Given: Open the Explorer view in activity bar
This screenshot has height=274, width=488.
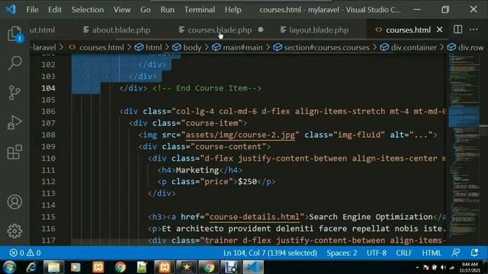Looking at the screenshot, I should (x=14, y=33).
